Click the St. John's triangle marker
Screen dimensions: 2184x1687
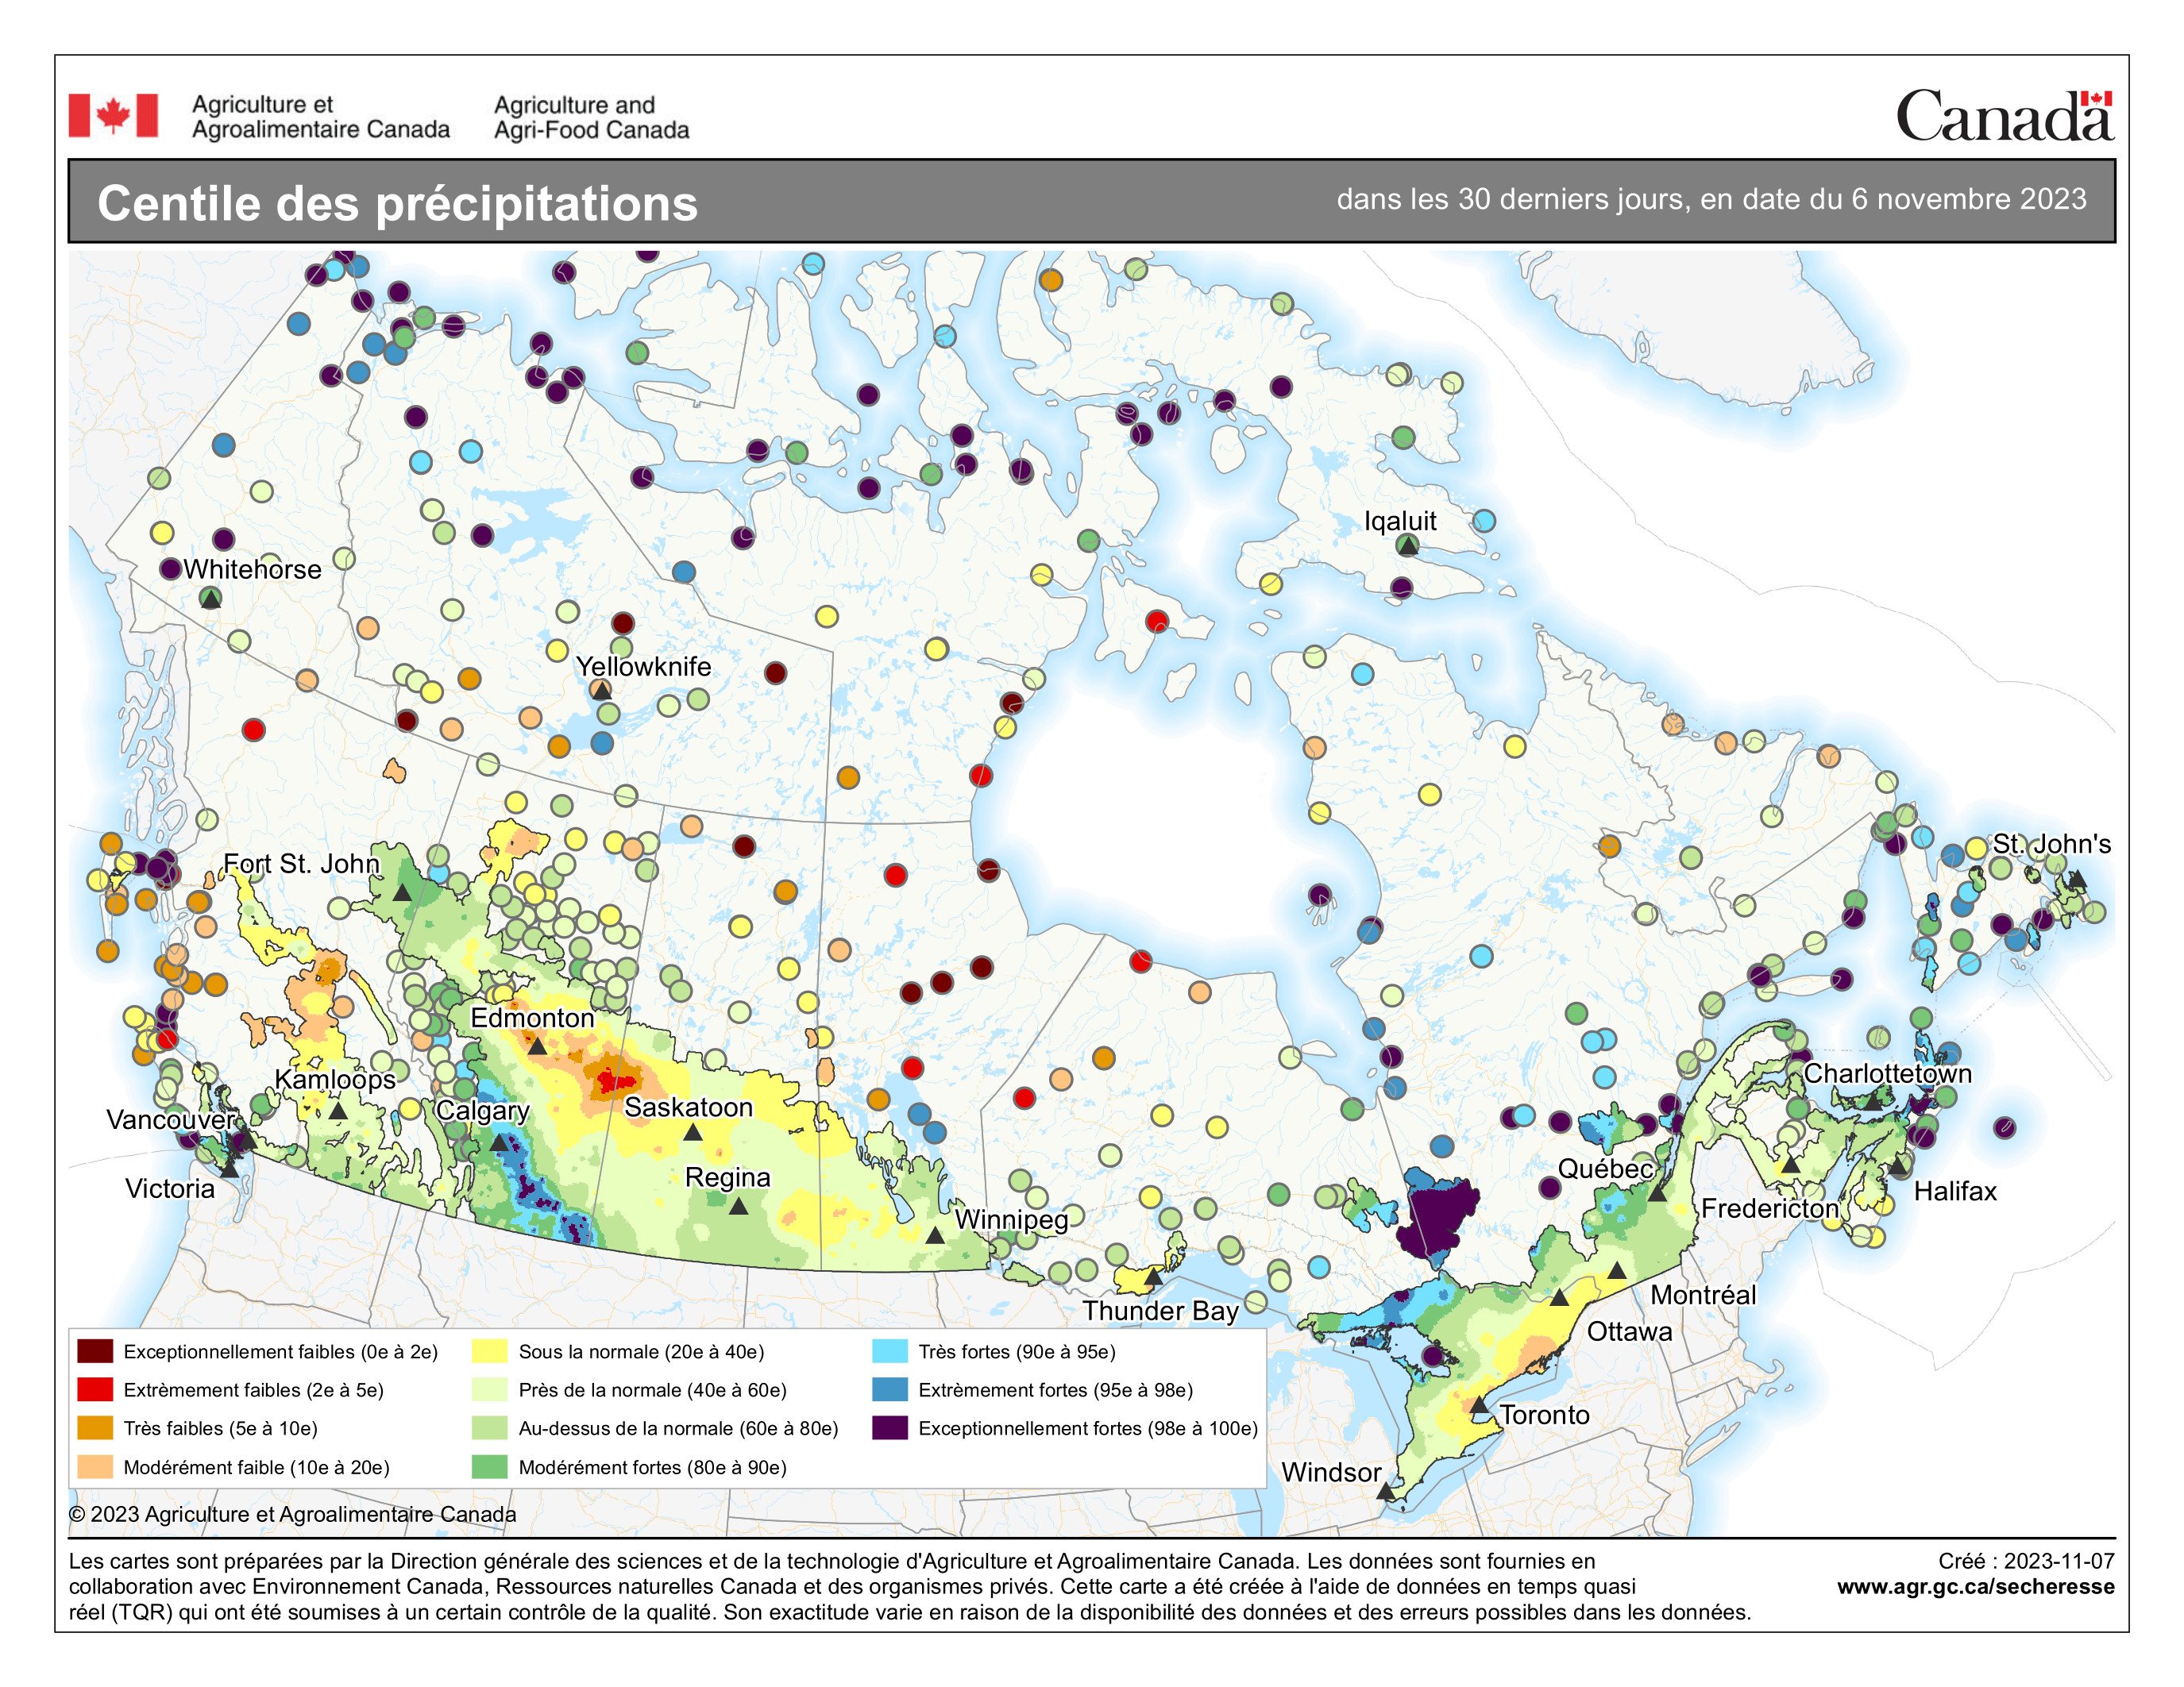point(2077,880)
